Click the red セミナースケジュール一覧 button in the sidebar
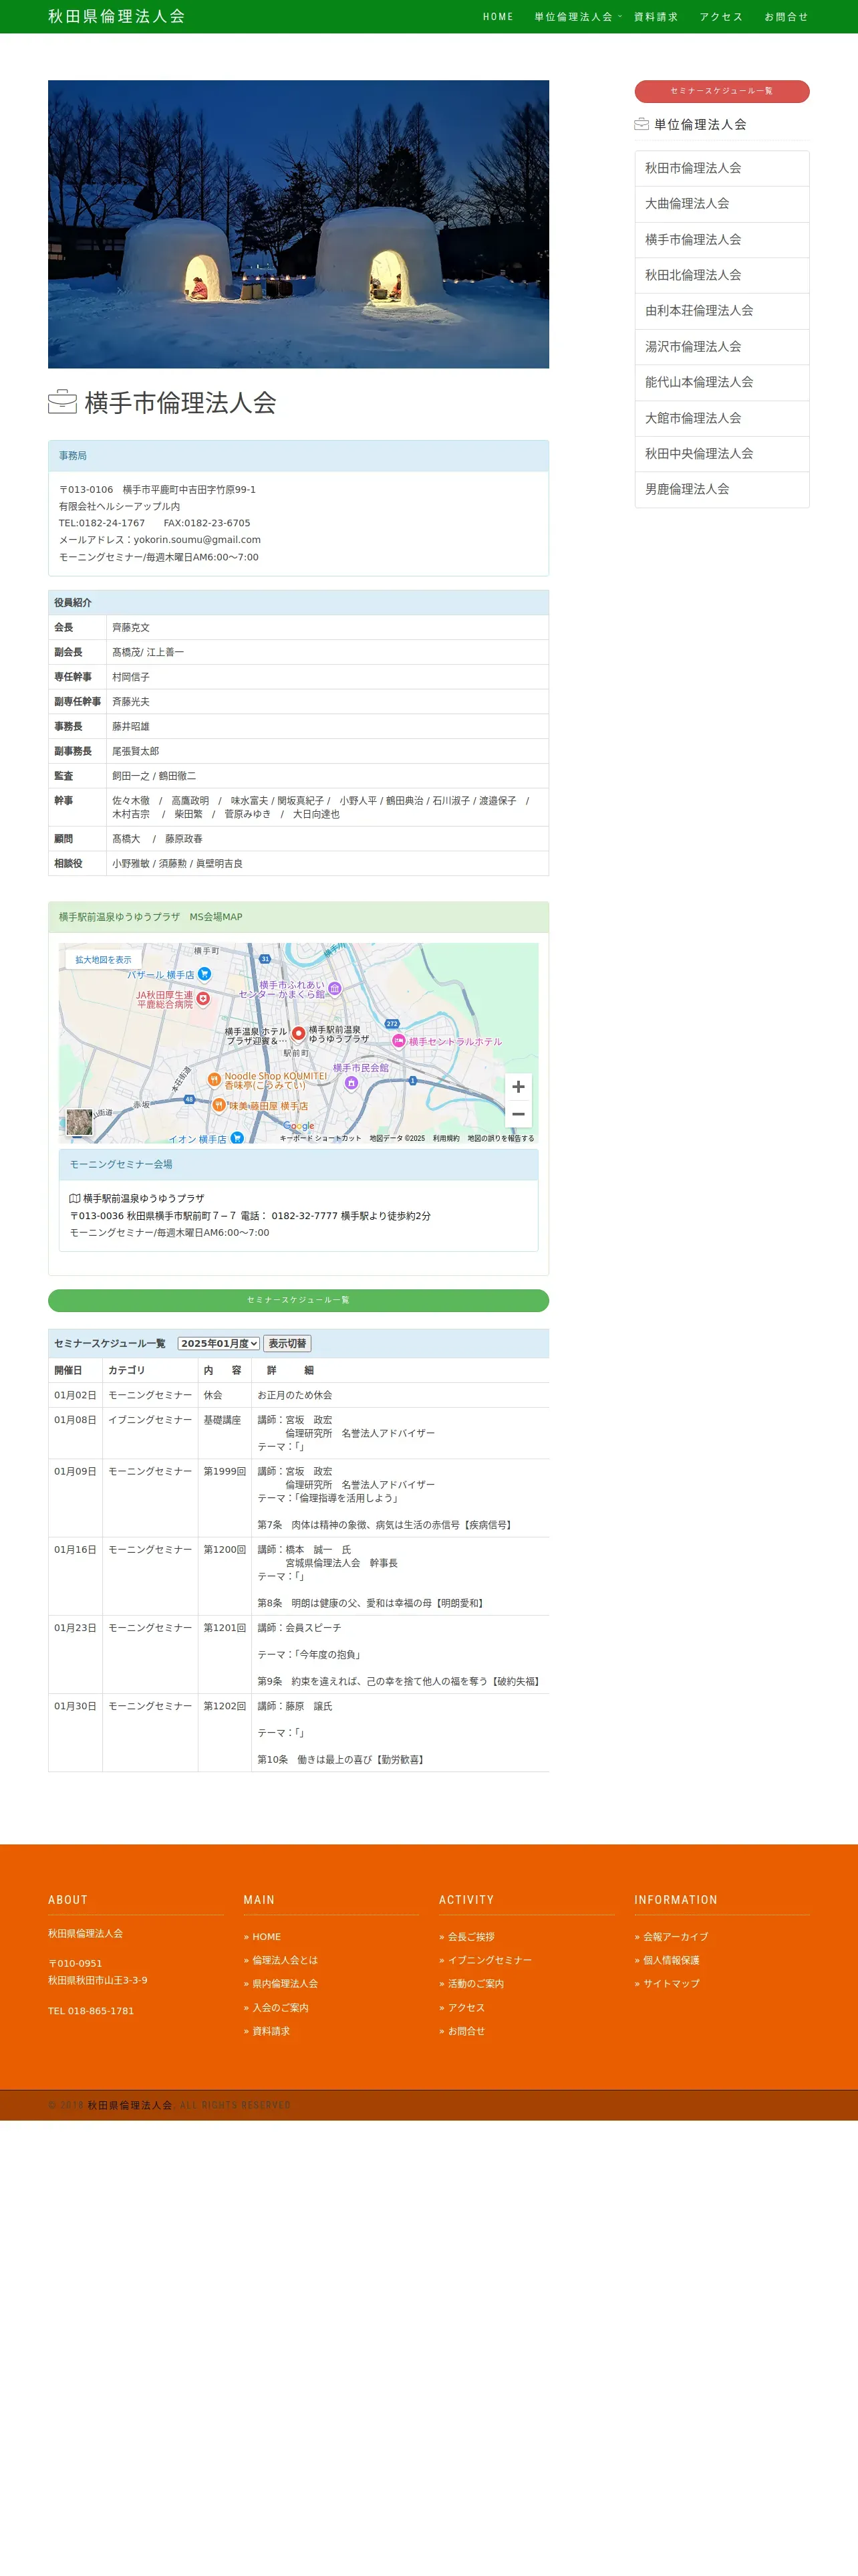 [721, 91]
